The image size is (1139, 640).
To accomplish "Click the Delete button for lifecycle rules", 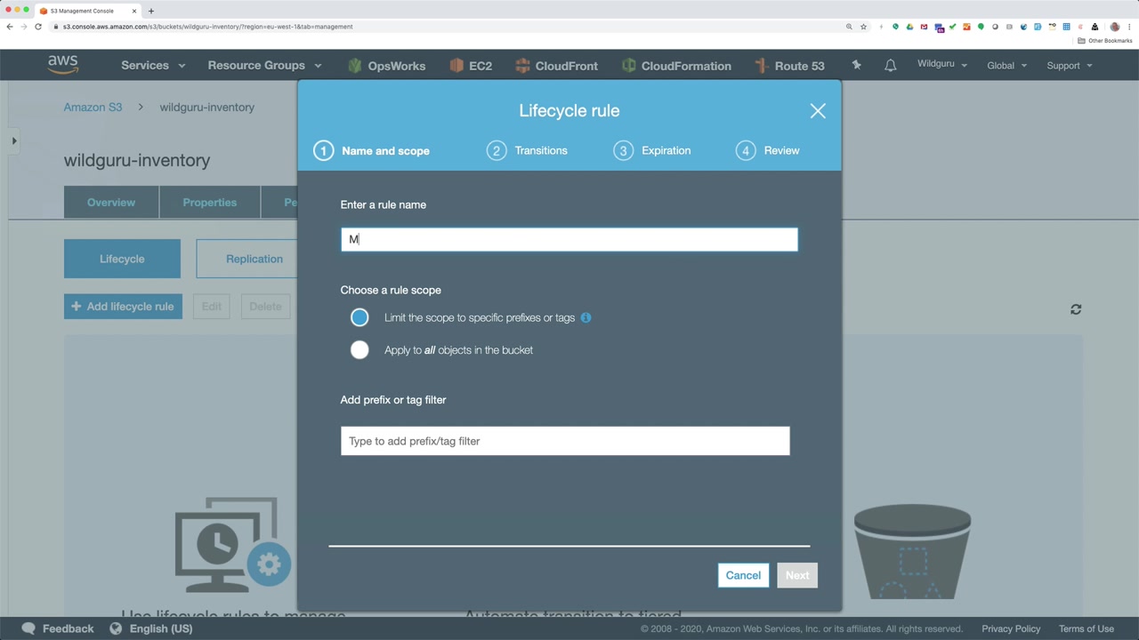I will coord(265,307).
